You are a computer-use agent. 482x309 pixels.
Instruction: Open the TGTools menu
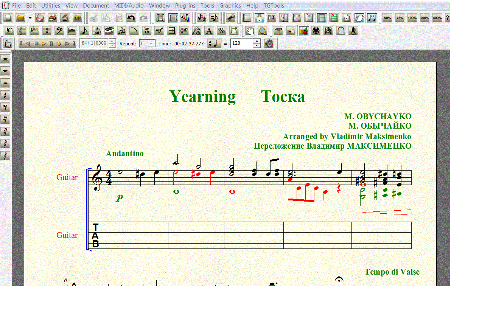(x=274, y=6)
